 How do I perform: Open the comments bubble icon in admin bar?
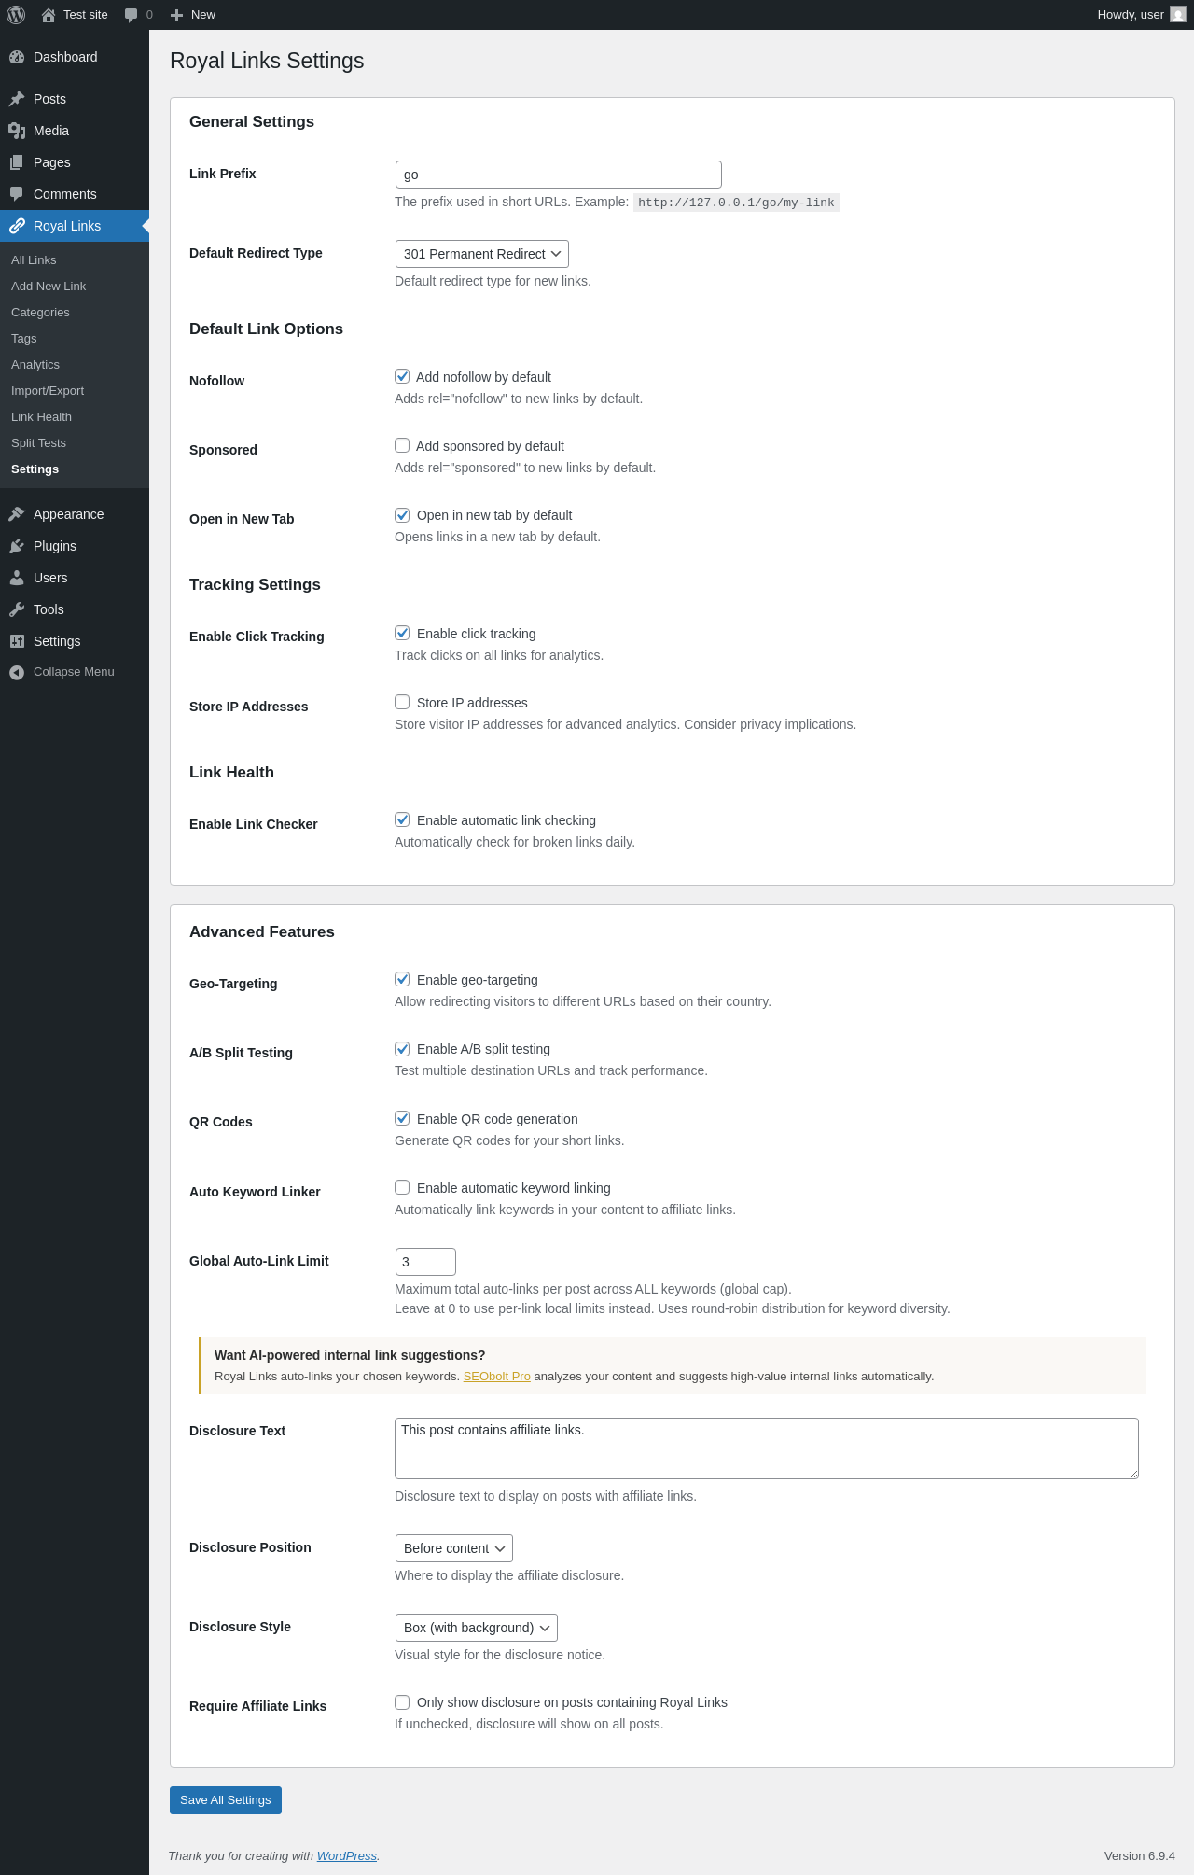(x=132, y=15)
